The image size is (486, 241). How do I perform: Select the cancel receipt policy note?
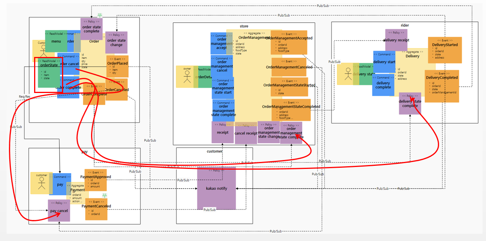tap(246, 133)
